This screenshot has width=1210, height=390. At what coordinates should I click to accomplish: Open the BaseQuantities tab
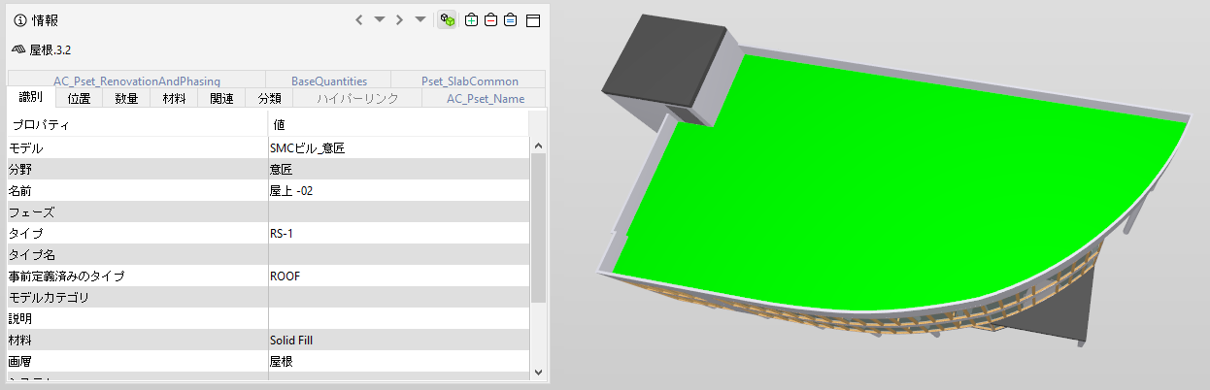click(x=328, y=81)
